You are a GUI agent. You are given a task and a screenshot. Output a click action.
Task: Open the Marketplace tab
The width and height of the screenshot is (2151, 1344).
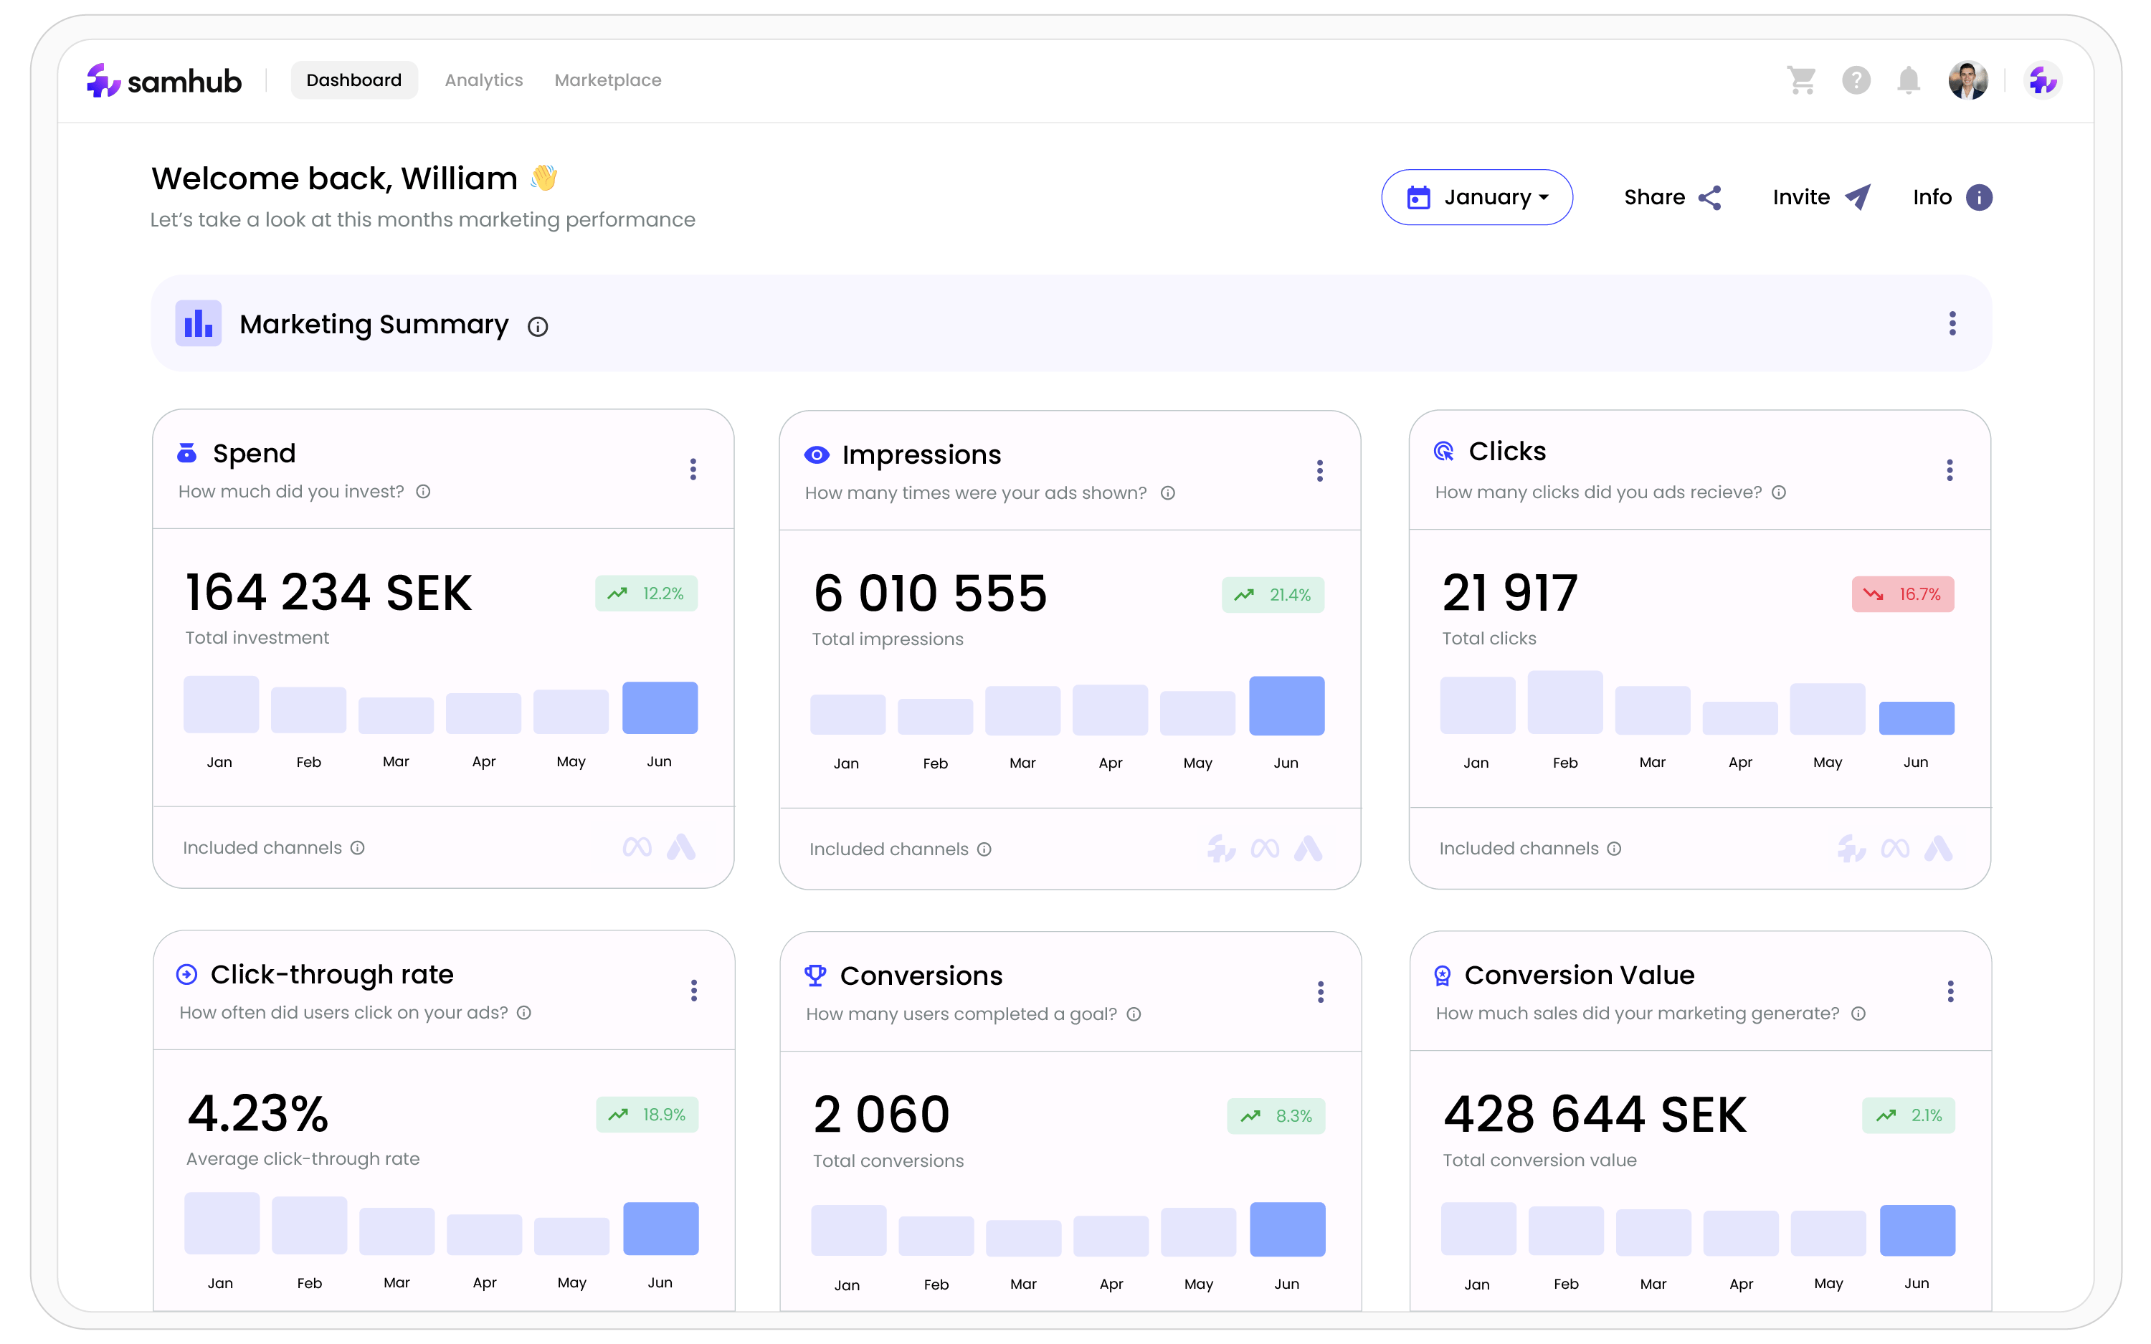tap(608, 80)
